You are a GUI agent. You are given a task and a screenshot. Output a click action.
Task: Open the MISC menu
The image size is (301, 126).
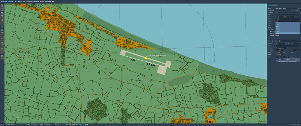pyautogui.click(x=53, y=2)
